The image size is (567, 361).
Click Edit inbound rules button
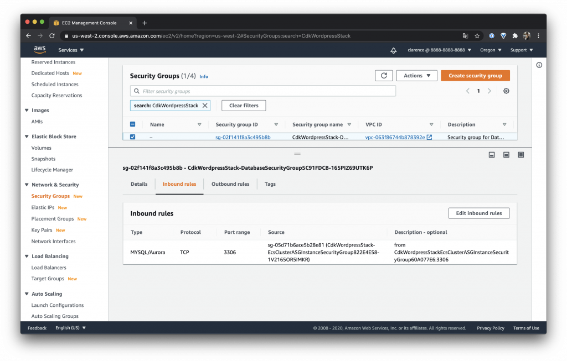pos(479,213)
